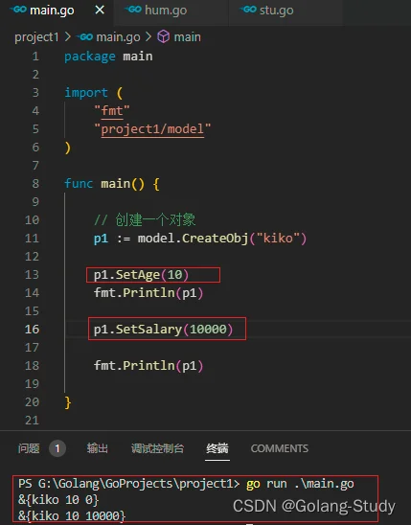Place cursor on p1.SetSalary(10000) call
This screenshot has width=411, height=525.
click(163, 330)
